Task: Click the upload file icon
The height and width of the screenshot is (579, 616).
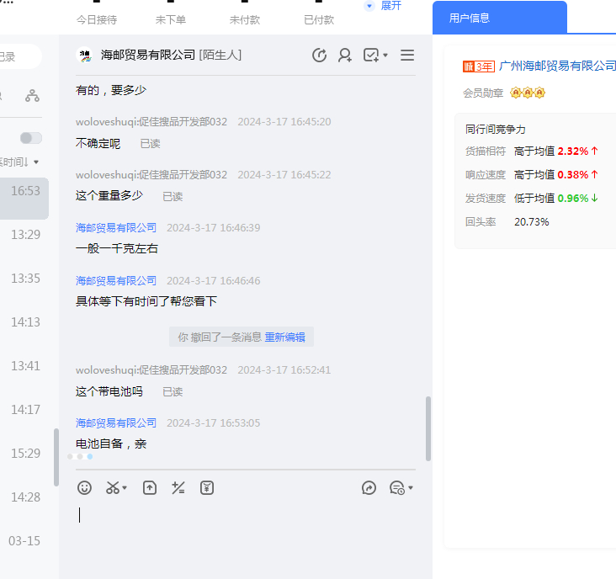Action: click(150, 487)
